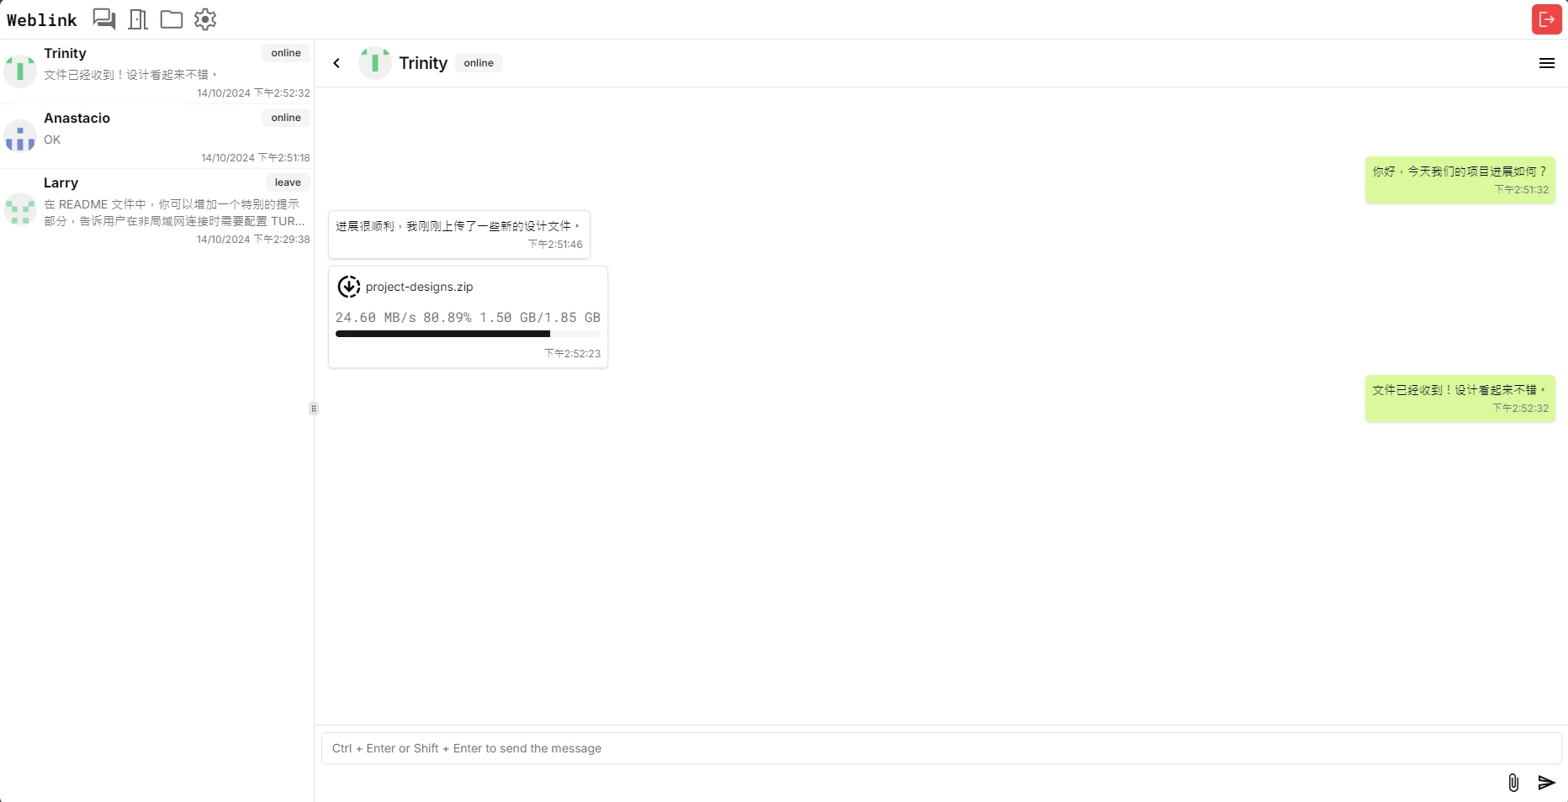Send message with the paper plane icon
Viewport: 1568px width, 802px height.
(1546, 783)
